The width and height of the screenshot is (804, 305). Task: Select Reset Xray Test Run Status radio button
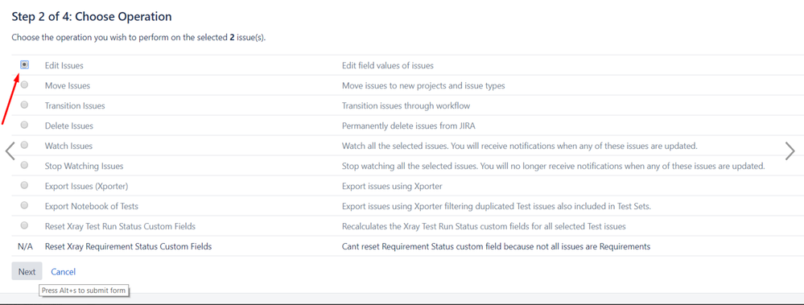24,225
